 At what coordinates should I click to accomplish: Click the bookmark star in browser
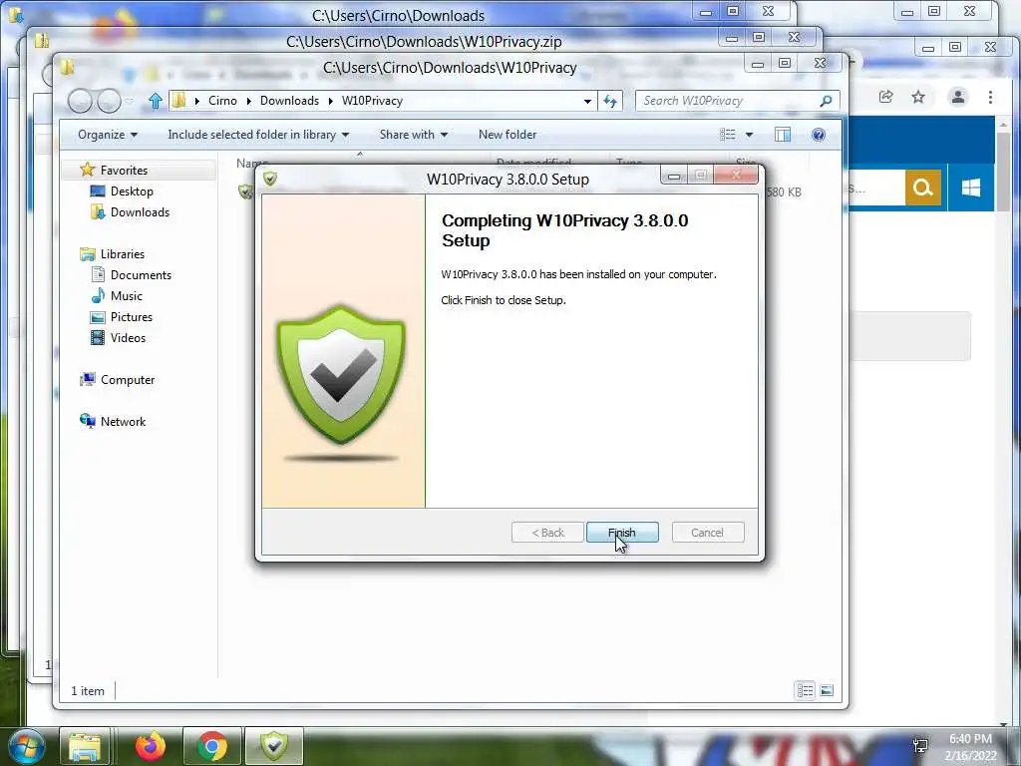click(918, 97)
